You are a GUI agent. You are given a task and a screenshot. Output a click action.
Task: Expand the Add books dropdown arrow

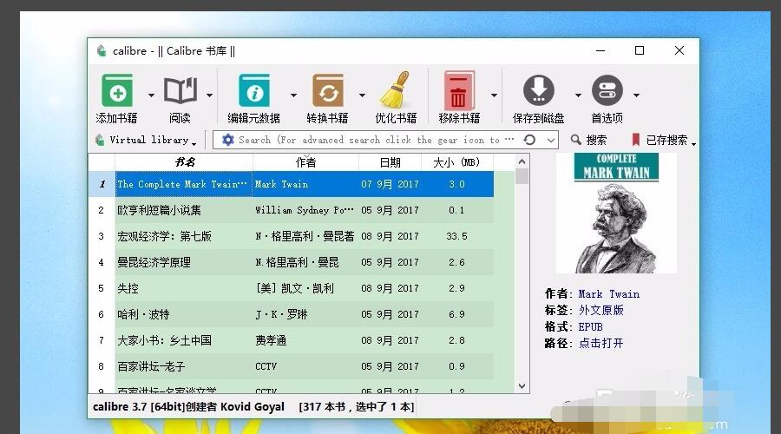tap(151, 95)
